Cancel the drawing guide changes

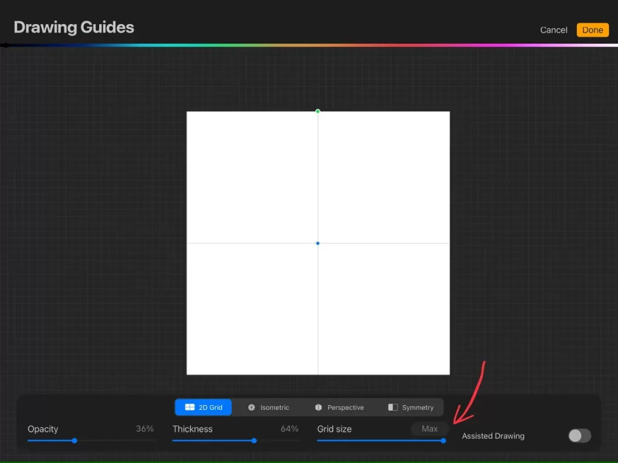553,30
